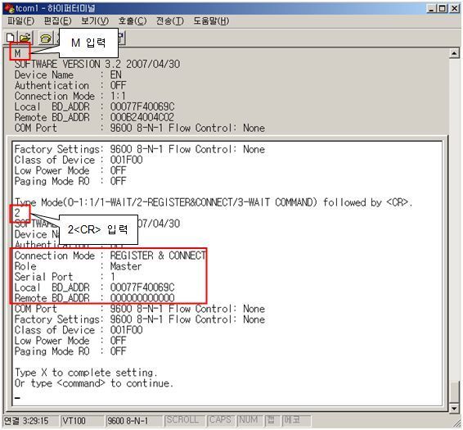Click the CAPS status indicator
The width and height of the screenshot is (463, 430).
tap(220, 420)
